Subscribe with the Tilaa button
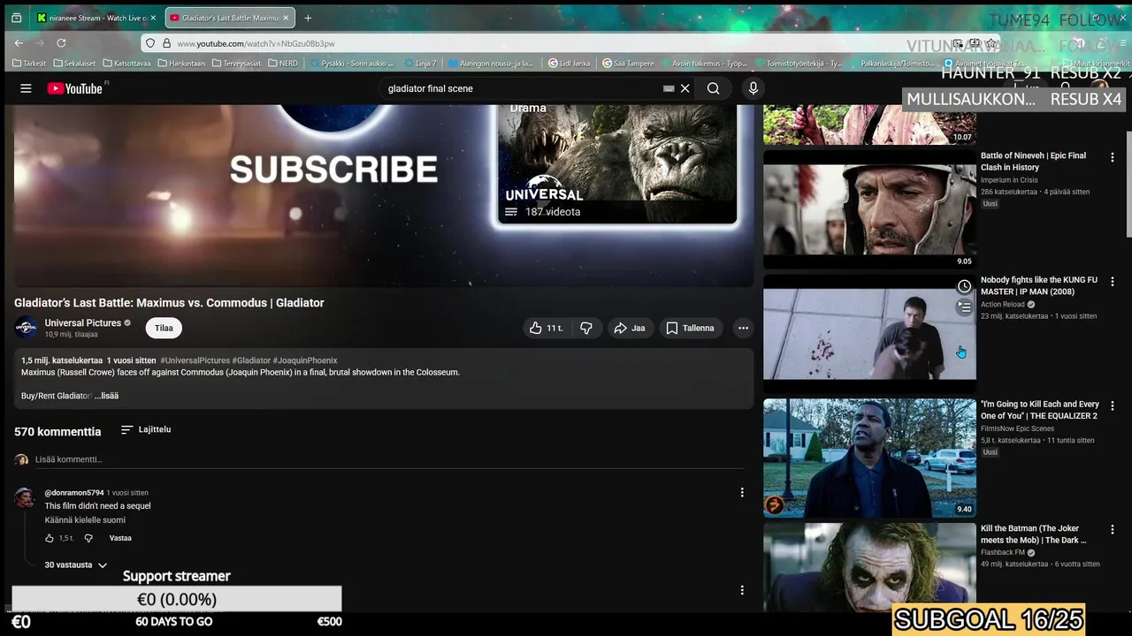Image resolution: width=1132 pixels, height=636 pixels. coord(164,328)
